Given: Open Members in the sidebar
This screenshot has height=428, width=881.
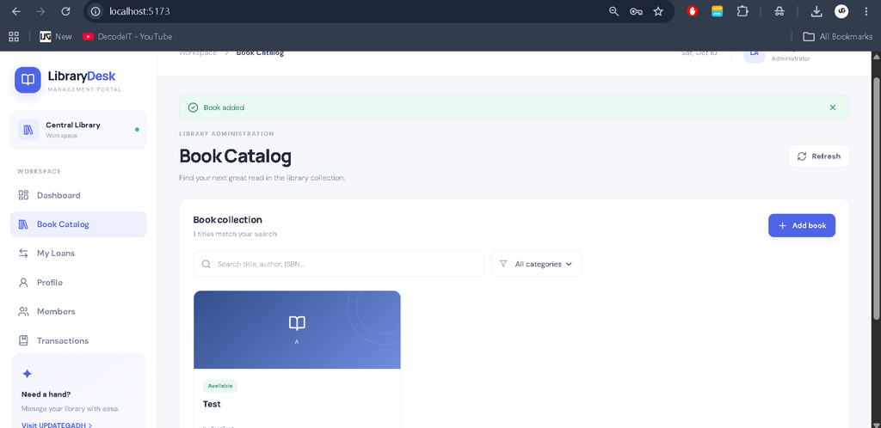Looking at the screenshot, I should click(78, 311).
